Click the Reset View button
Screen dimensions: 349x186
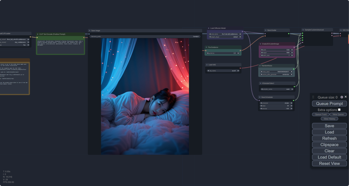pyautogui.click(x=329, y=163)
